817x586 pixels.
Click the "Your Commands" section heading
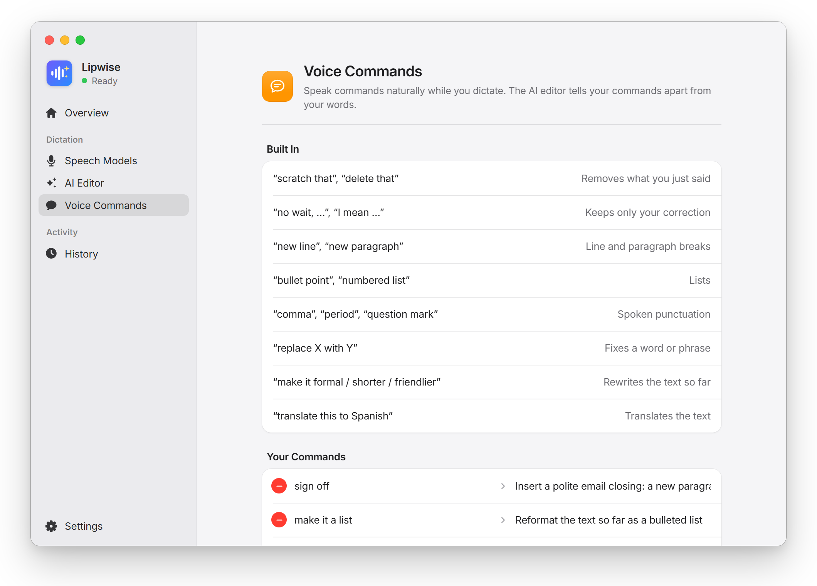click(x=306, y=457)
